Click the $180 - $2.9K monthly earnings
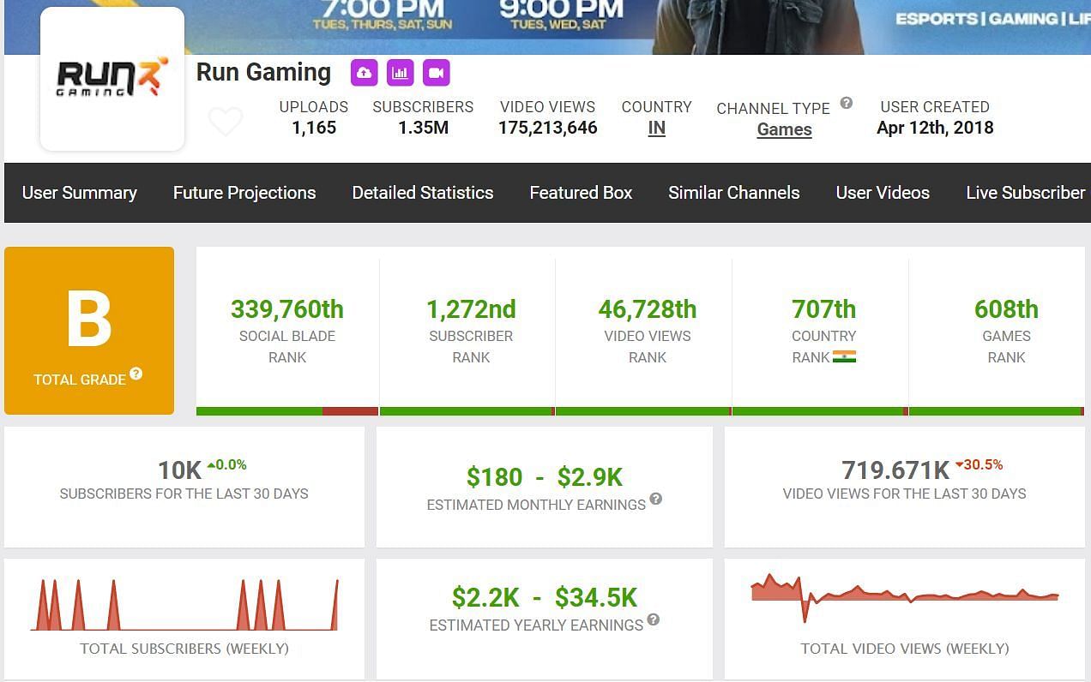This screenshot has height=682, width=1091. click(545, 477)
